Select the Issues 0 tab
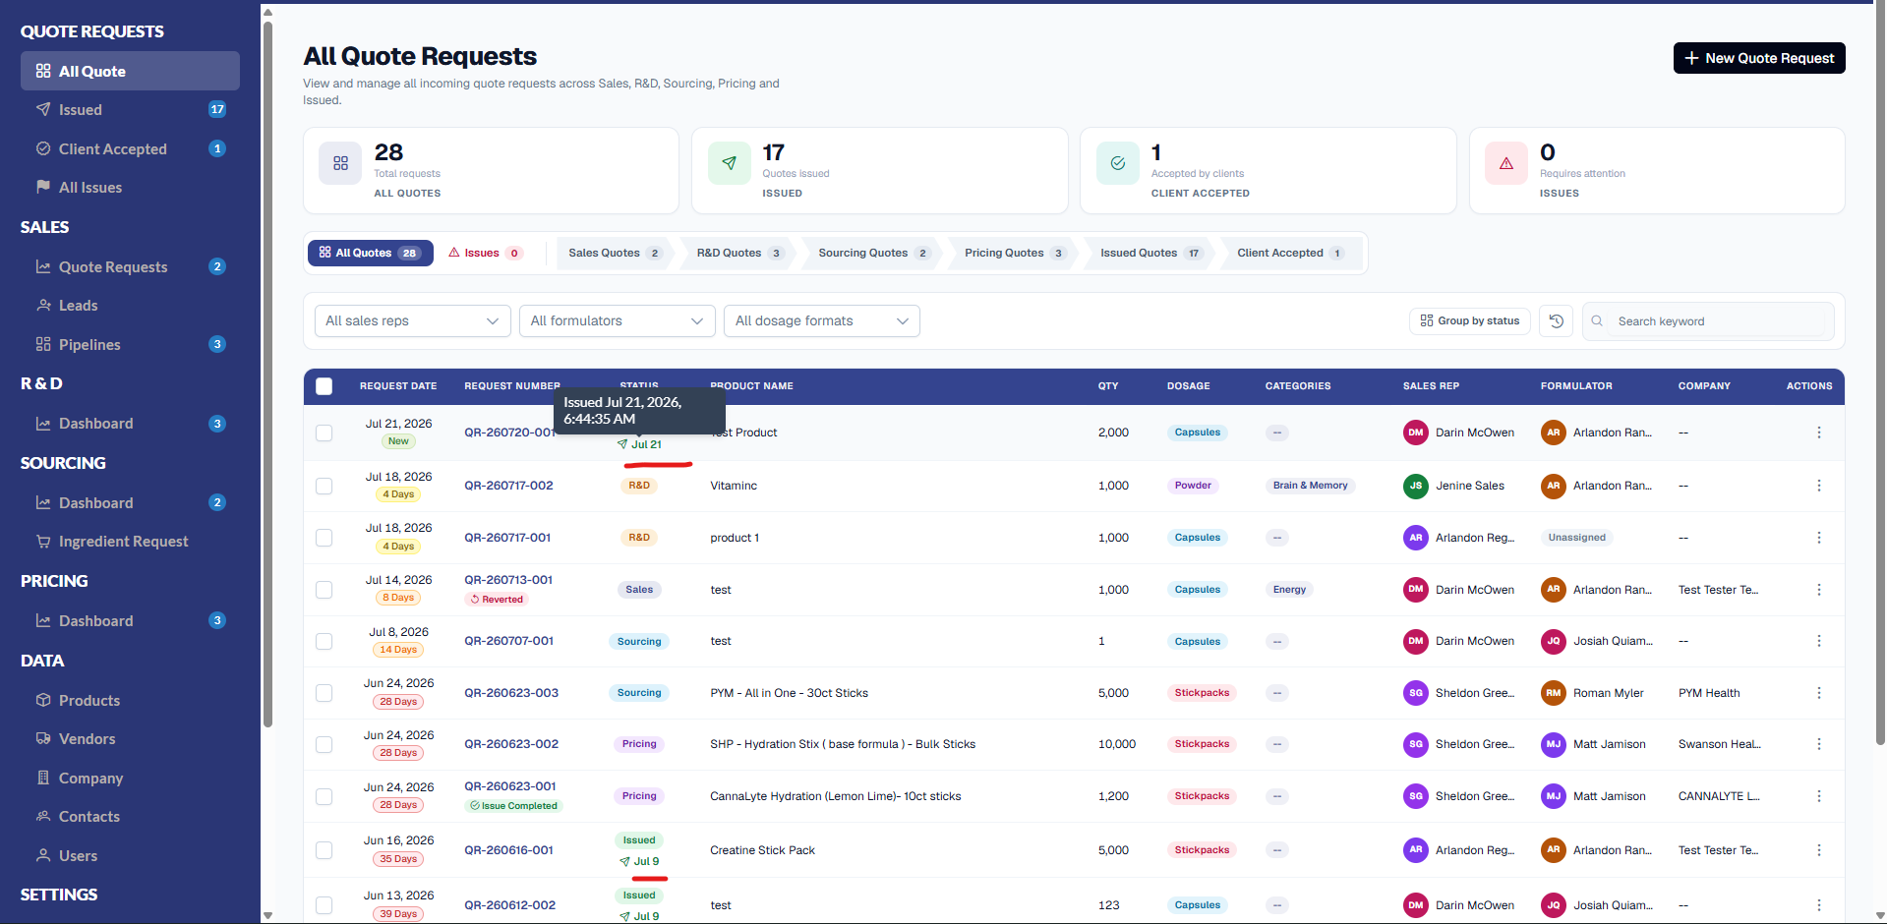The width and height of the screenshot is (1887, 924). [485, 253]
